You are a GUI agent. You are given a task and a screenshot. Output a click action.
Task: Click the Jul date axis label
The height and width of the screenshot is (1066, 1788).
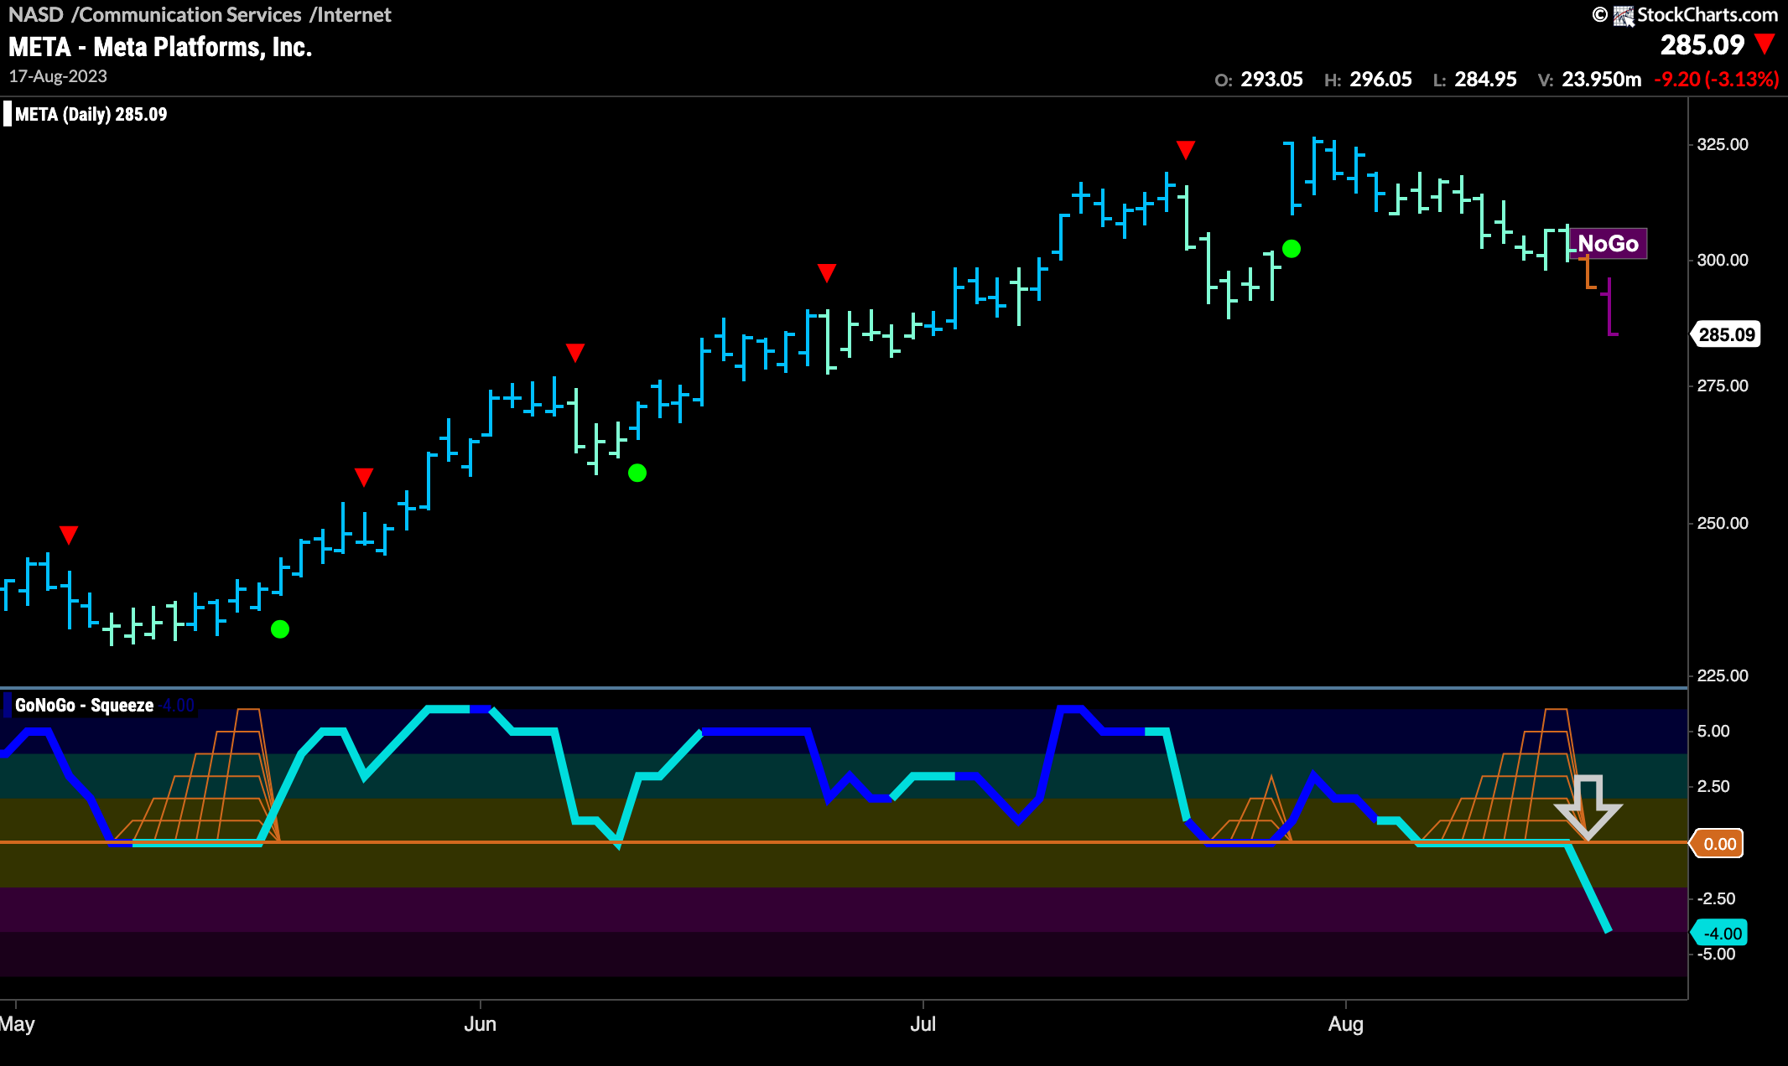click(923, 1024)
